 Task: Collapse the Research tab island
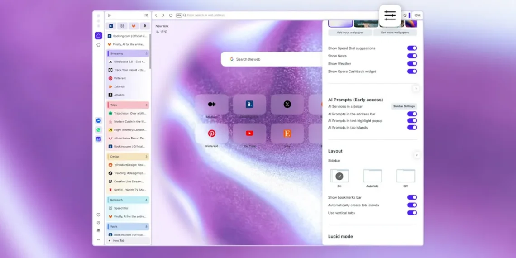128,200
